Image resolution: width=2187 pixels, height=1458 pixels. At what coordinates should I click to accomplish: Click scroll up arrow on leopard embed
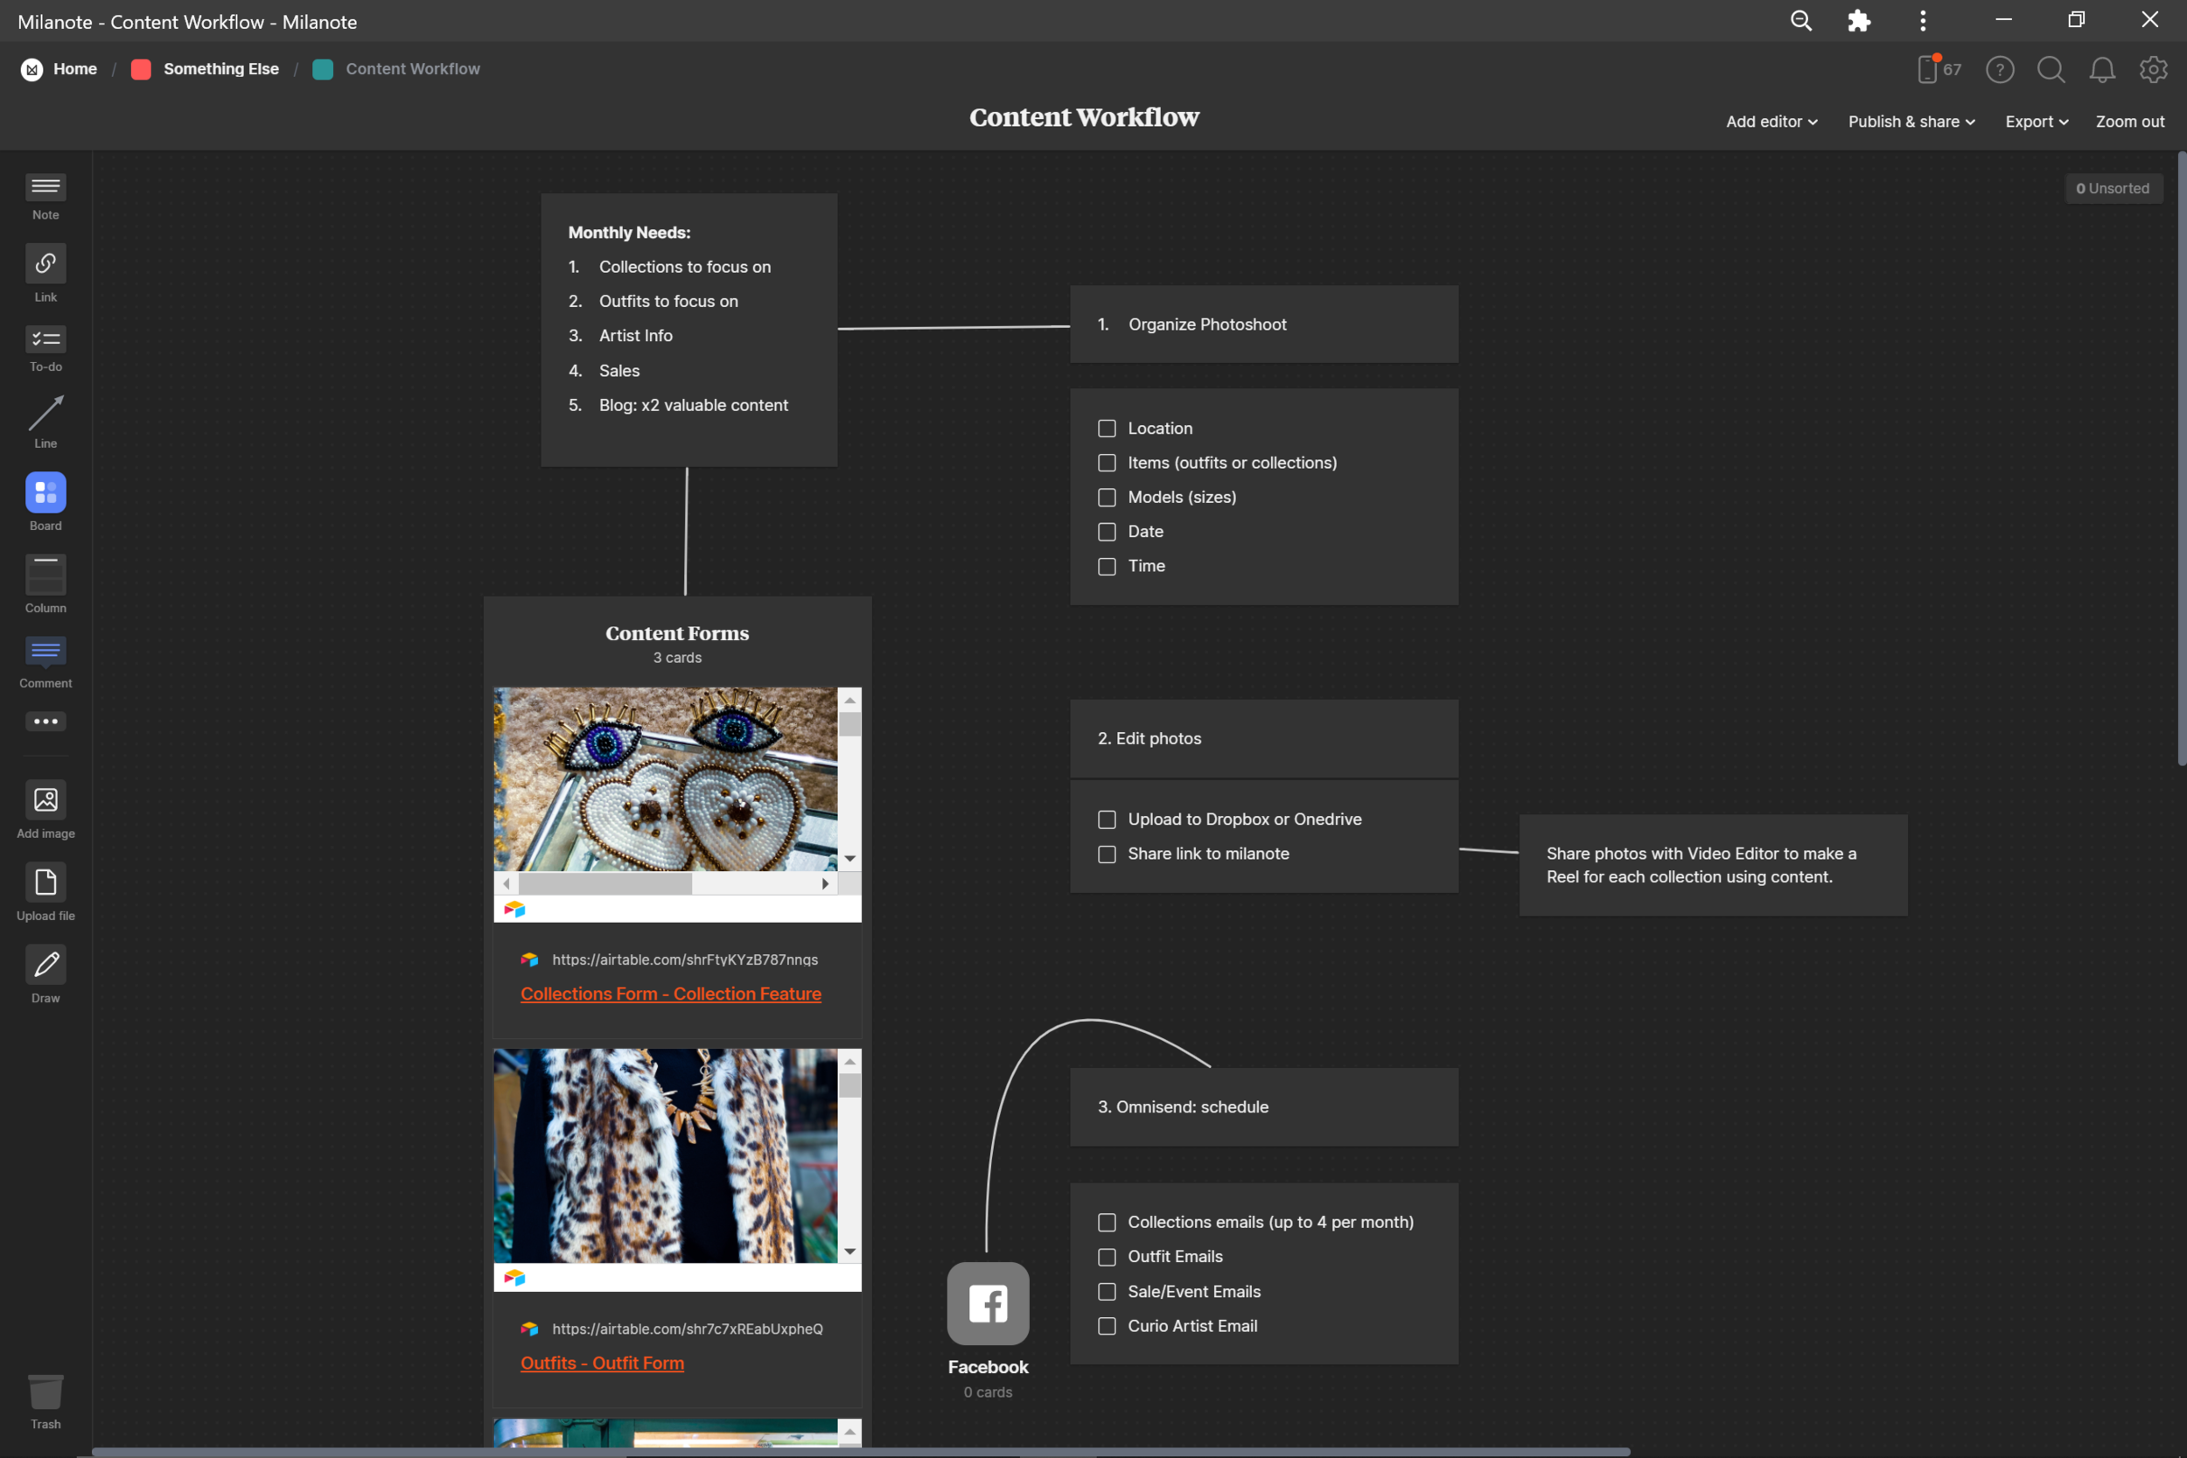click(850, 1061)
